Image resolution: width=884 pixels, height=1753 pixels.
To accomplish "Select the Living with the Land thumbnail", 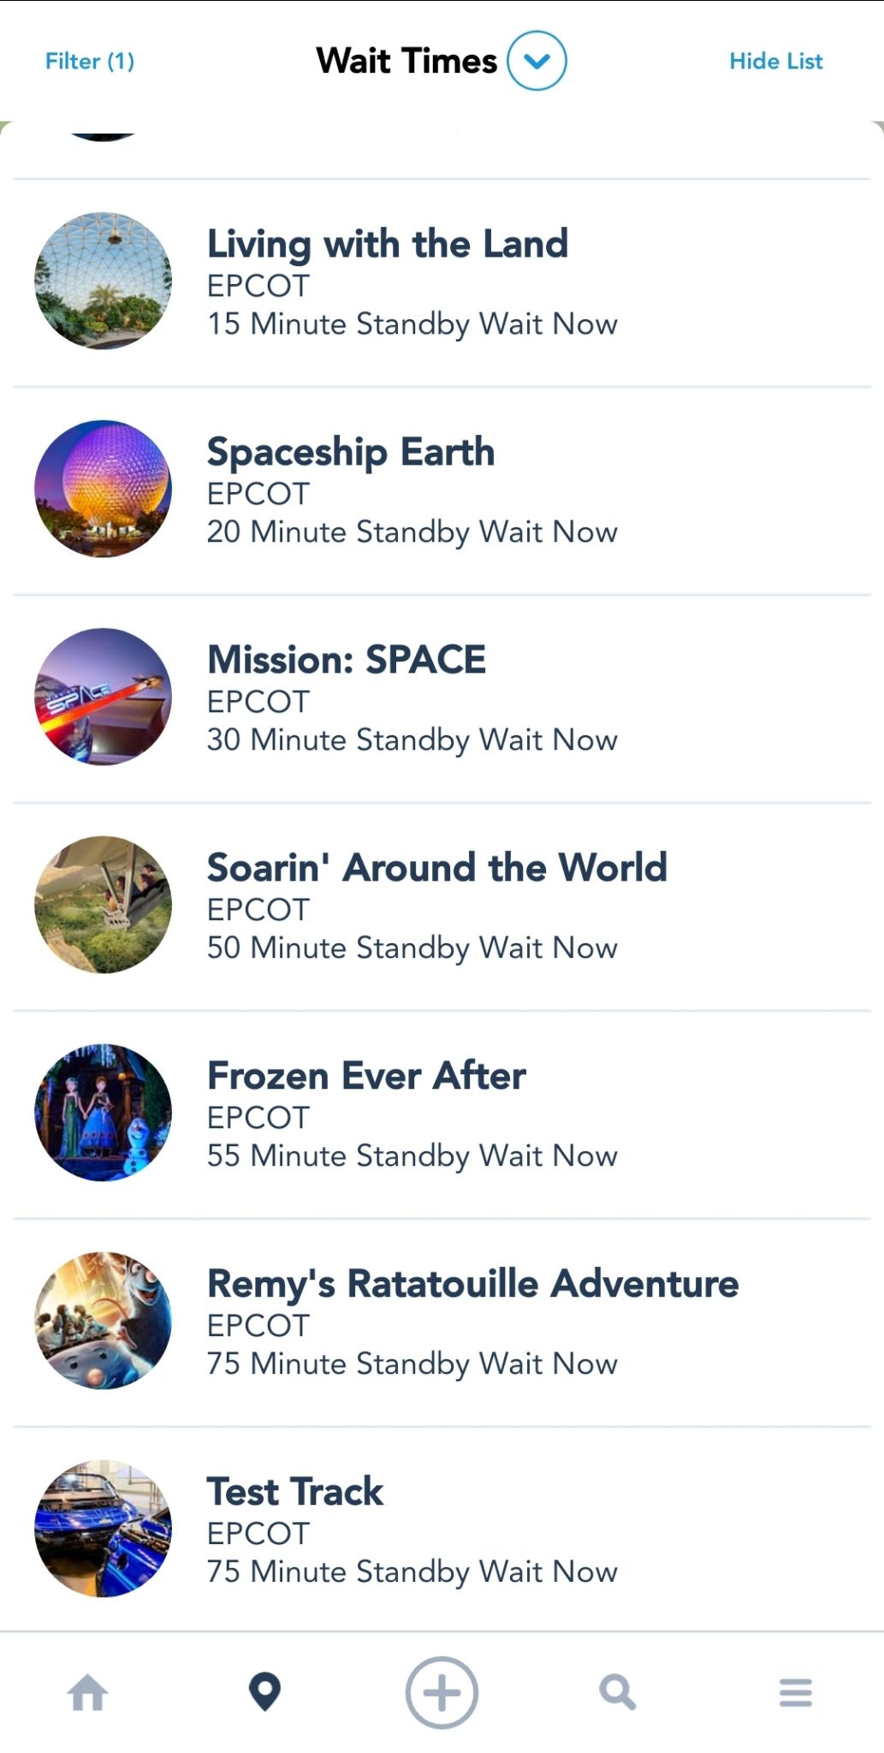I will point(103,281).
